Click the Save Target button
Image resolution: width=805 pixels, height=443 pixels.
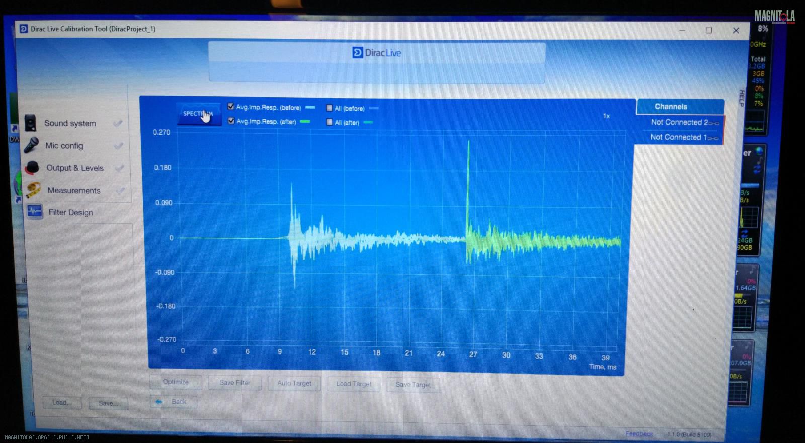click(x=413, y=385)
